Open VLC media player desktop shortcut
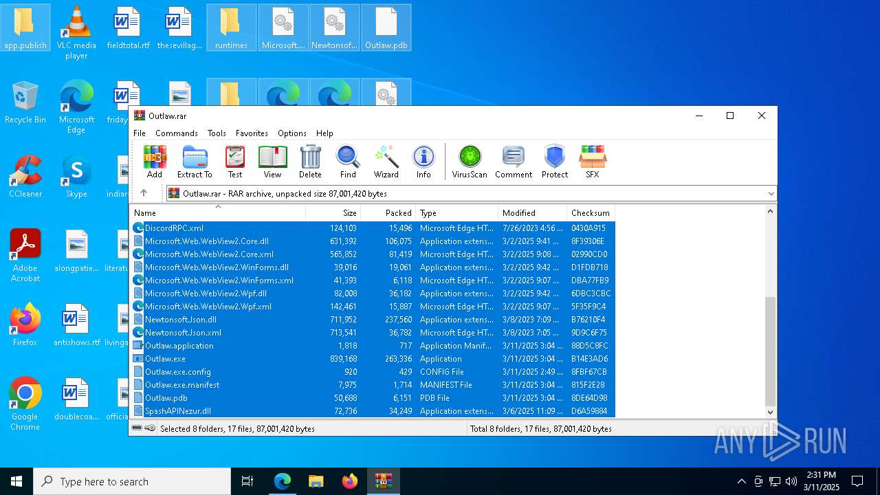The image size is (880, 495). (x=76, y=33)
